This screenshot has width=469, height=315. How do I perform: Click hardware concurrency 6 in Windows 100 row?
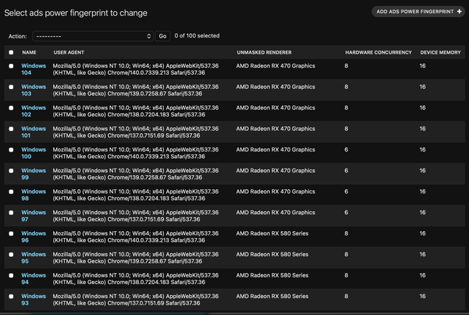[x=346, y=149]
